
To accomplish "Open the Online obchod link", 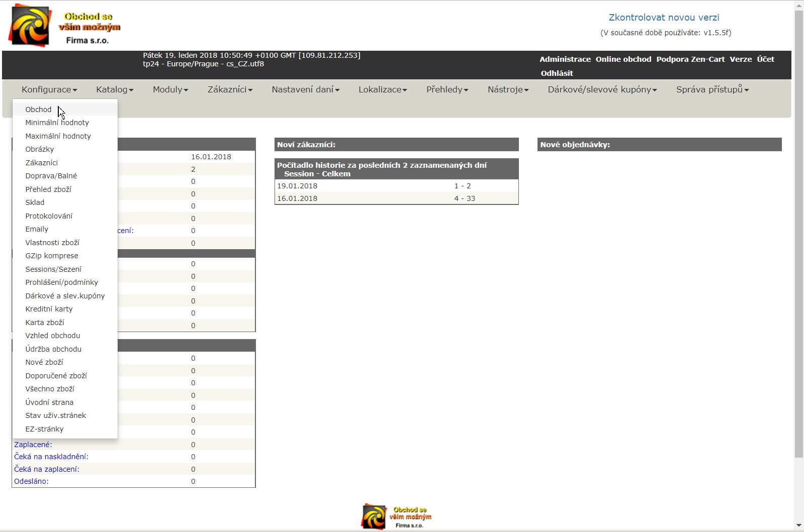I will click(623, 59).
